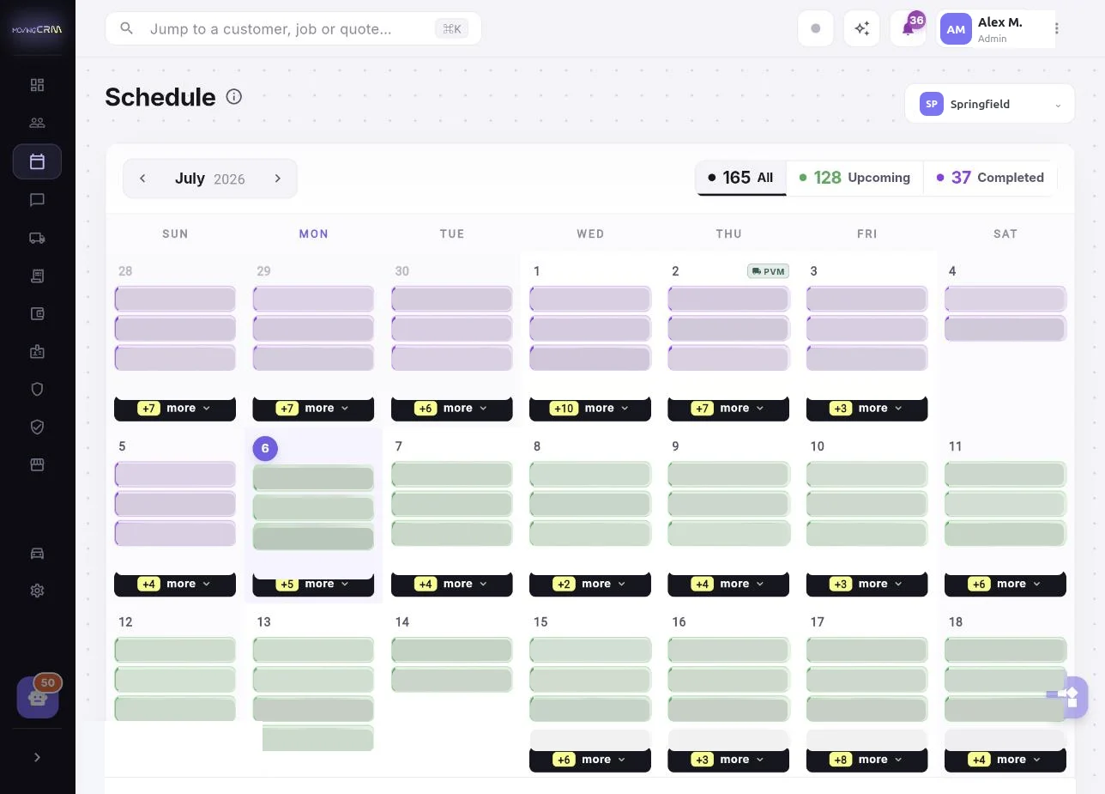This screenshot has width=1105, height=794.
Task: Click the floating signpost widget at right edge
Action: click(1068, 696)
